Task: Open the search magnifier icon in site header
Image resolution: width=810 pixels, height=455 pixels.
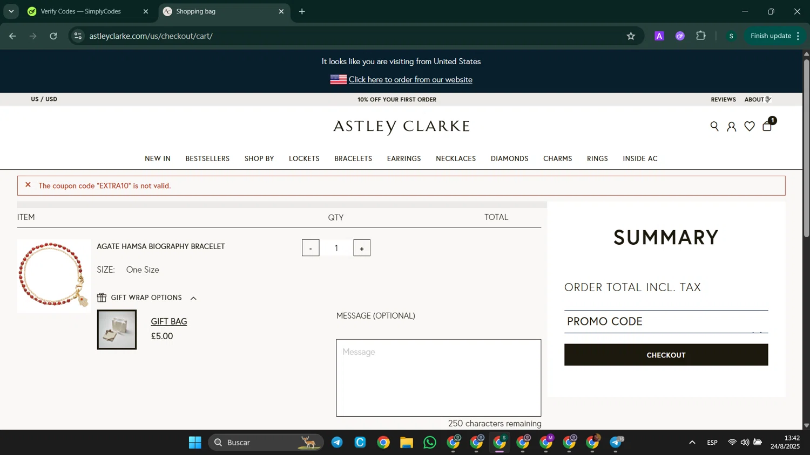Action: [714, 127]
